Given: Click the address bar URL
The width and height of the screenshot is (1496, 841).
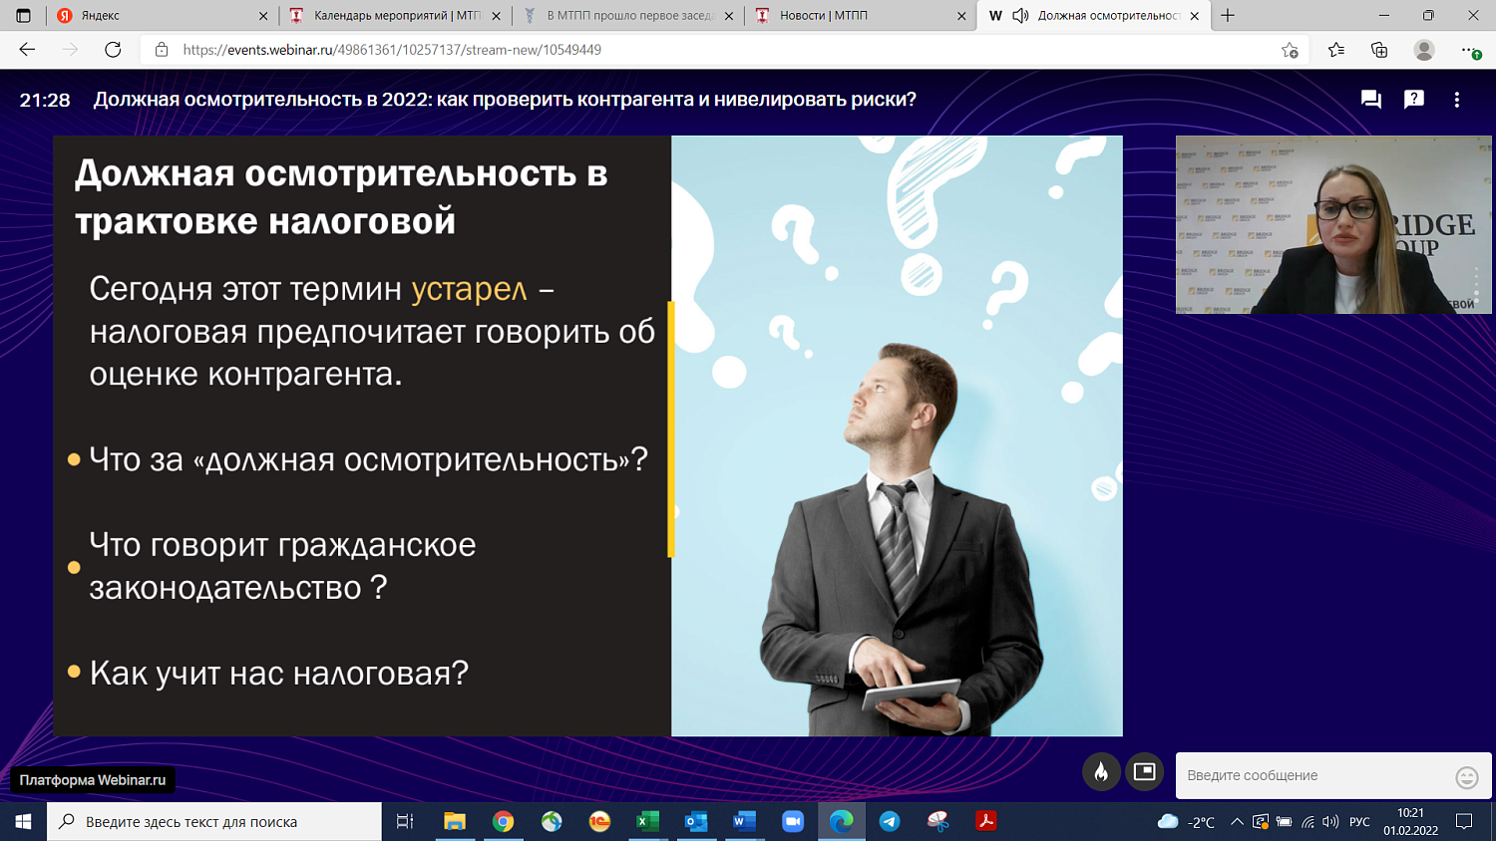Looking at the screenshot, I should pos(392,50).
